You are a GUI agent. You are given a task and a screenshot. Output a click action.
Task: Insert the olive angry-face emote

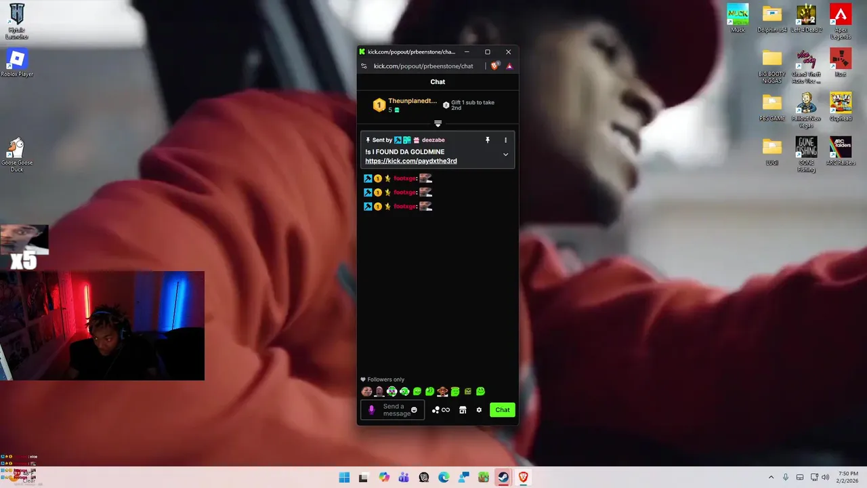tap(467, 391)
